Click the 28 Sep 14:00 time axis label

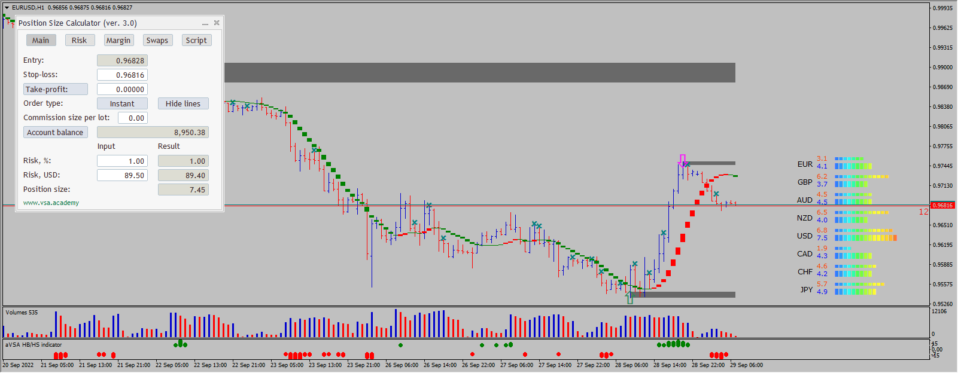tap(670, 365)
